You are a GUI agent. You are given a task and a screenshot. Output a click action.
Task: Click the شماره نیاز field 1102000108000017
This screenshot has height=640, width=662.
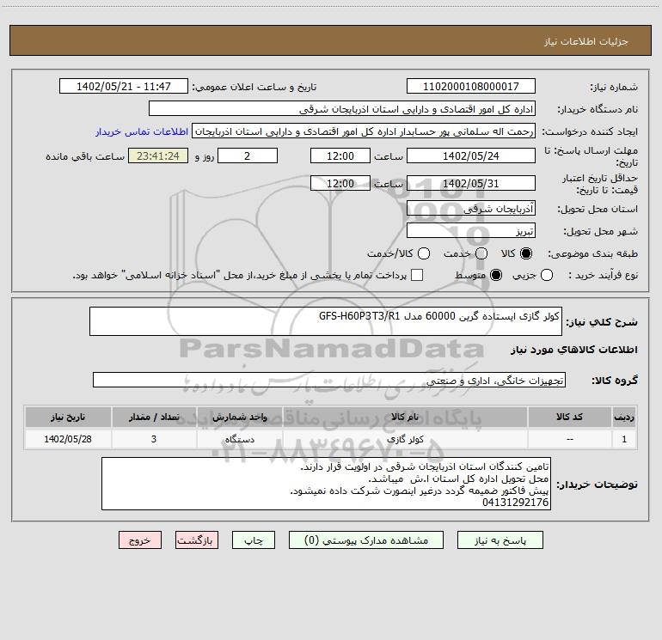pyautogui.click(x=471, y=87)
